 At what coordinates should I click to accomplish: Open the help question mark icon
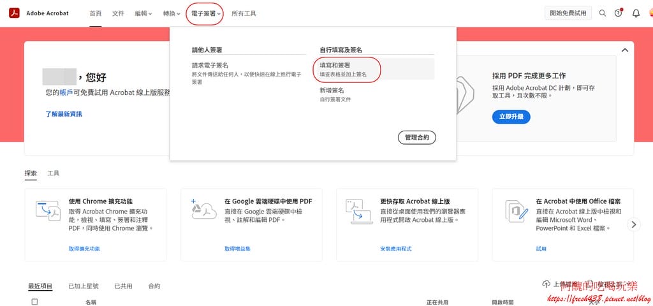coord(619,13)
